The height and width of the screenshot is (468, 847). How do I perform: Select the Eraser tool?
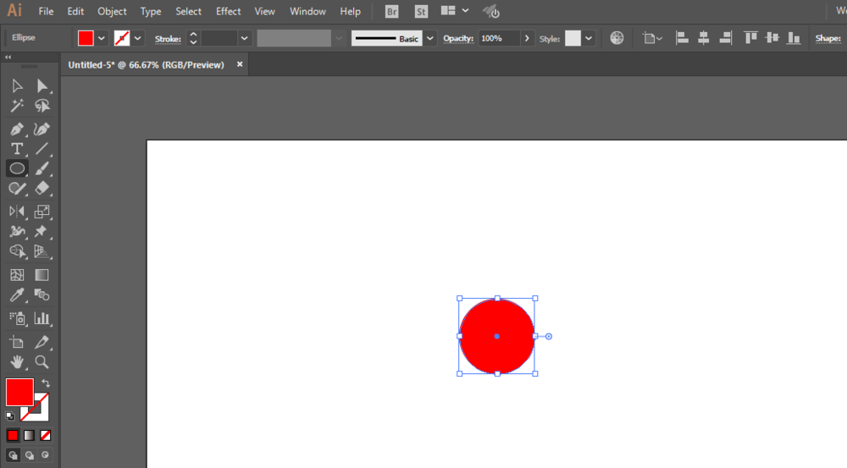[x=42, y=189]
